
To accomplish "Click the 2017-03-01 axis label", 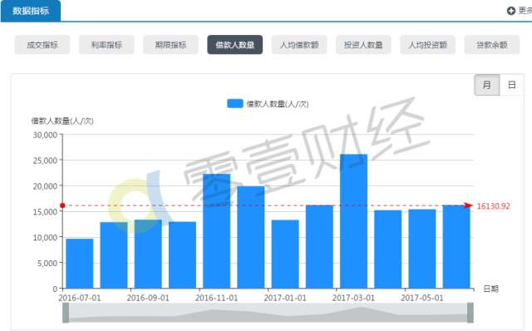I will [x=353, y=298].
